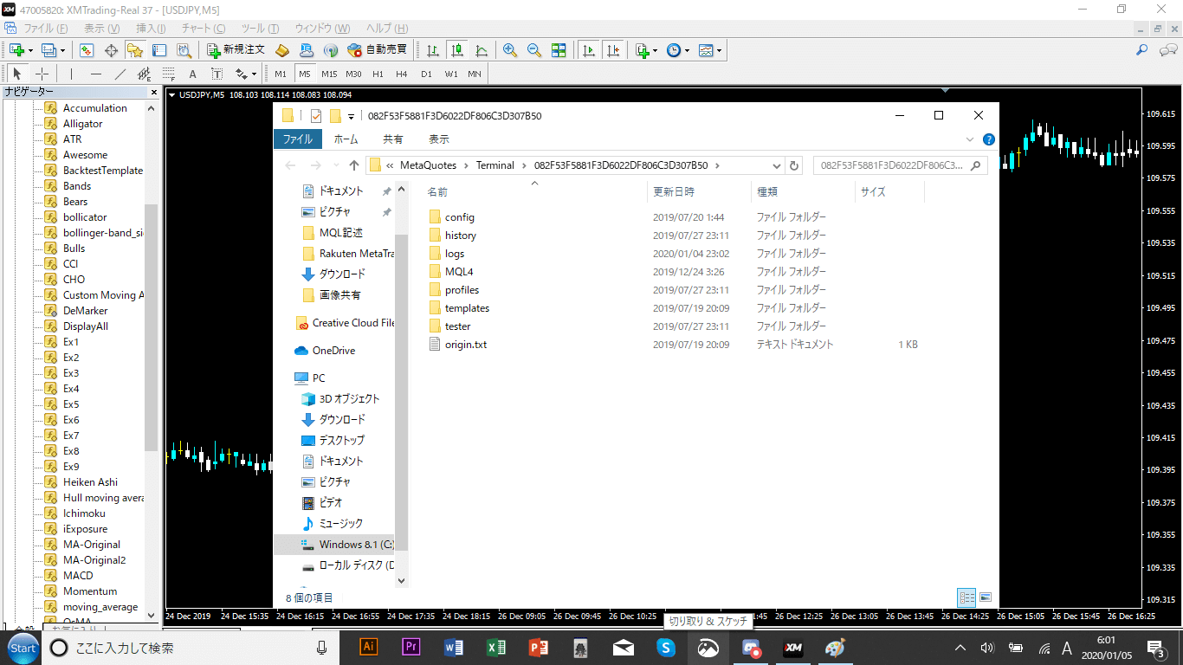Open the Explorer address bar dropdown
The height and width of the screenshot is (665, 1183).
(775, 165)
